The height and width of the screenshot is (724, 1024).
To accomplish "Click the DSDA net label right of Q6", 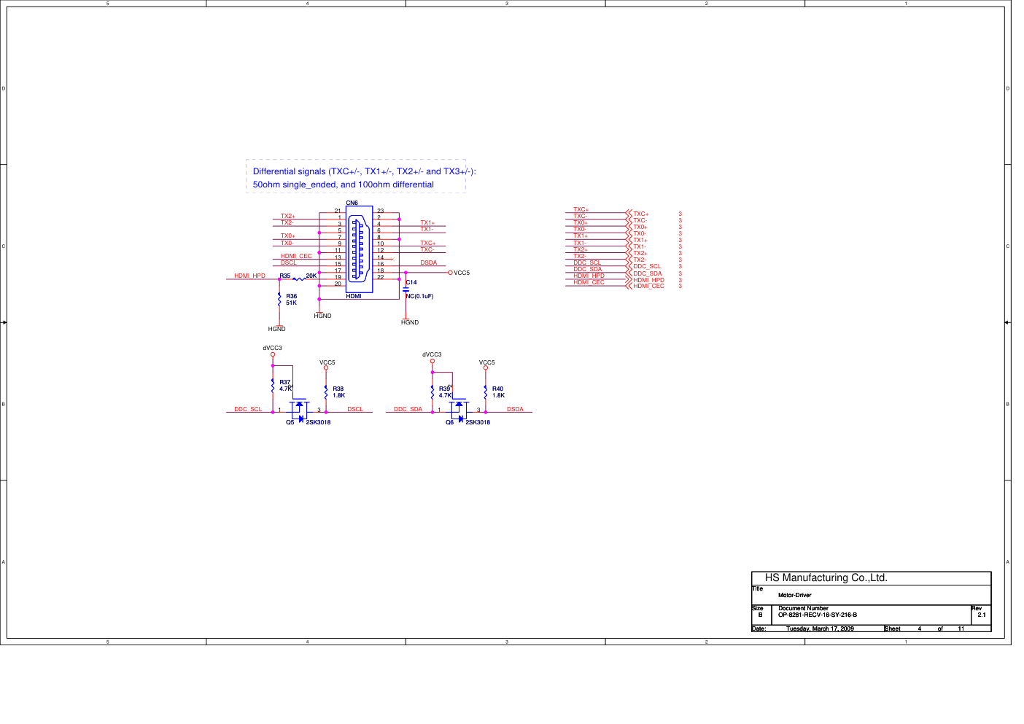I will coord(515,409).
